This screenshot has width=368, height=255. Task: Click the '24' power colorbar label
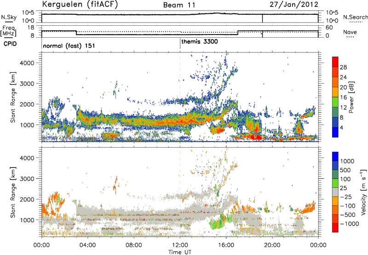(343, 77)
